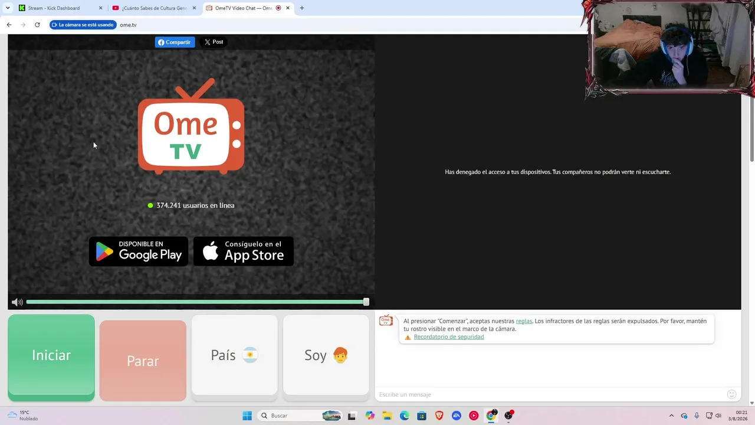Open Copilot from the taskbar
Image resolution: width=755 pixels, height=425 pixels.
point(370,416)
